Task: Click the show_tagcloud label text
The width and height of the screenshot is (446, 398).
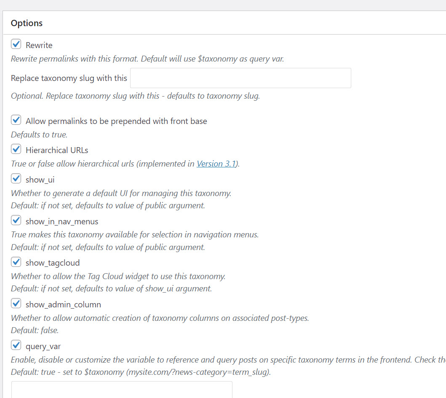Action: [53, 263]
